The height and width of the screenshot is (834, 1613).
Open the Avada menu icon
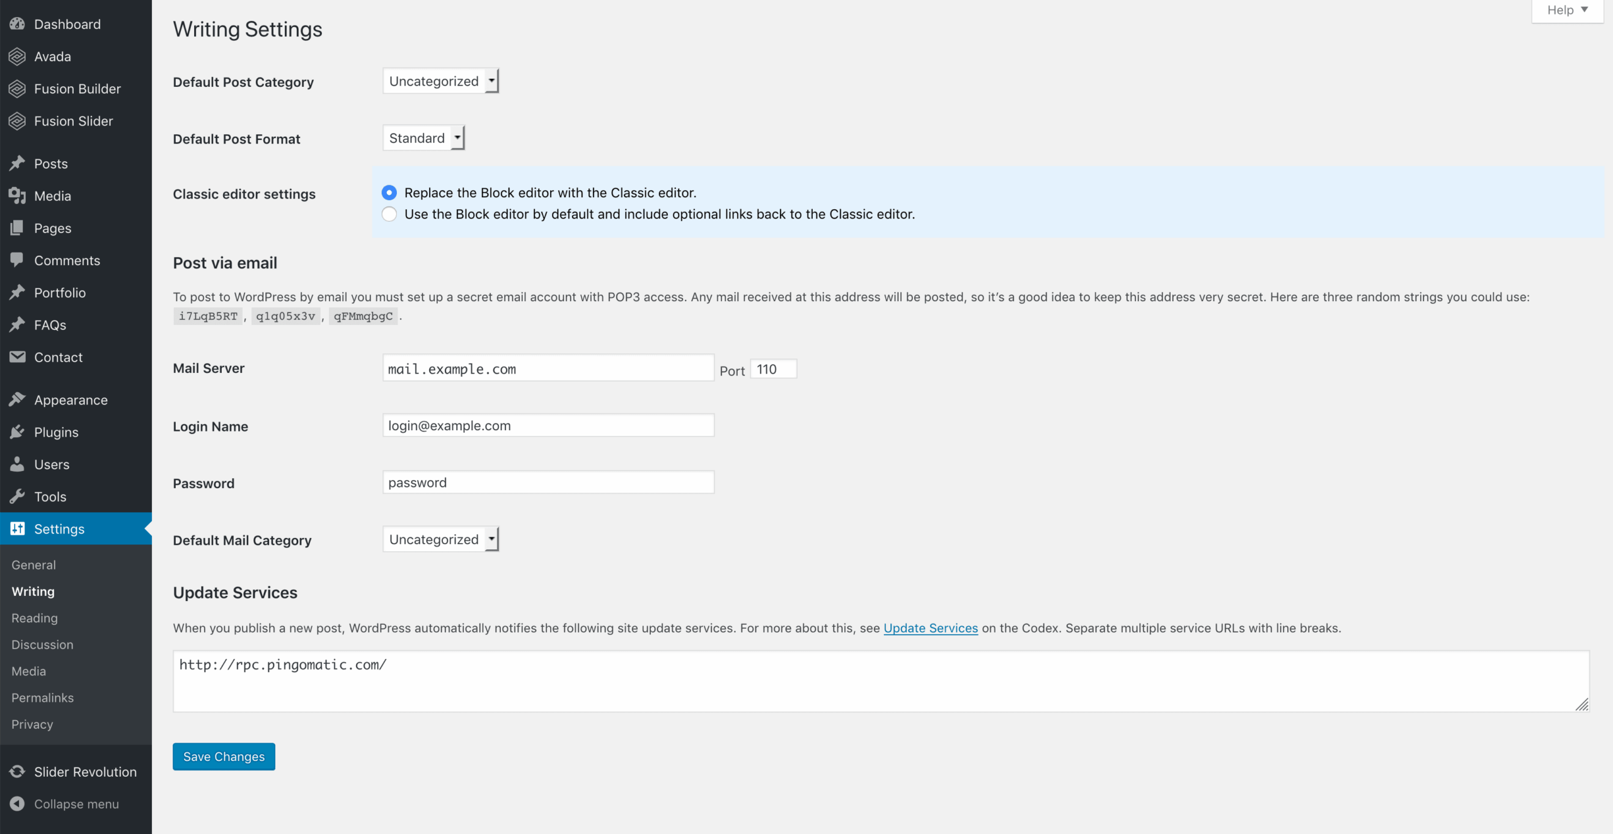[17, 56]
